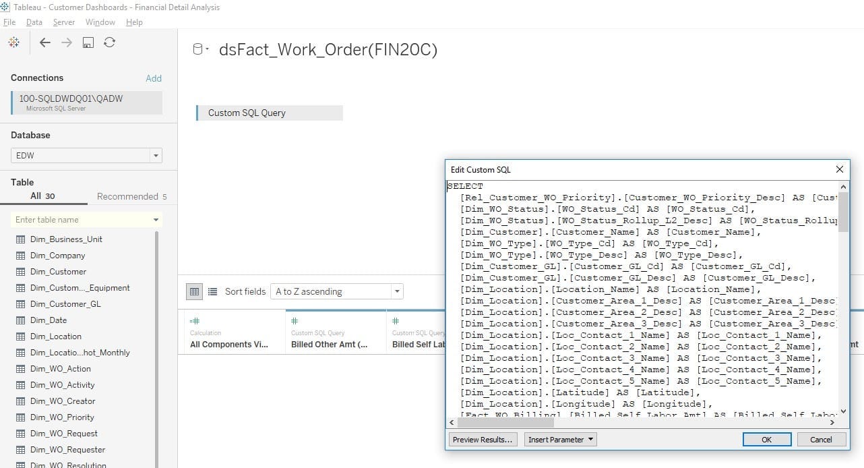864x468 pixels.
Task: Switch to the All tables tab
Action: [x=43, y=196]
